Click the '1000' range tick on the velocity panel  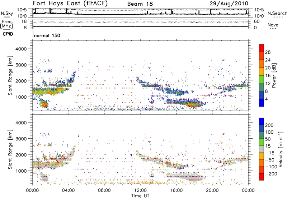pos(21,171)
